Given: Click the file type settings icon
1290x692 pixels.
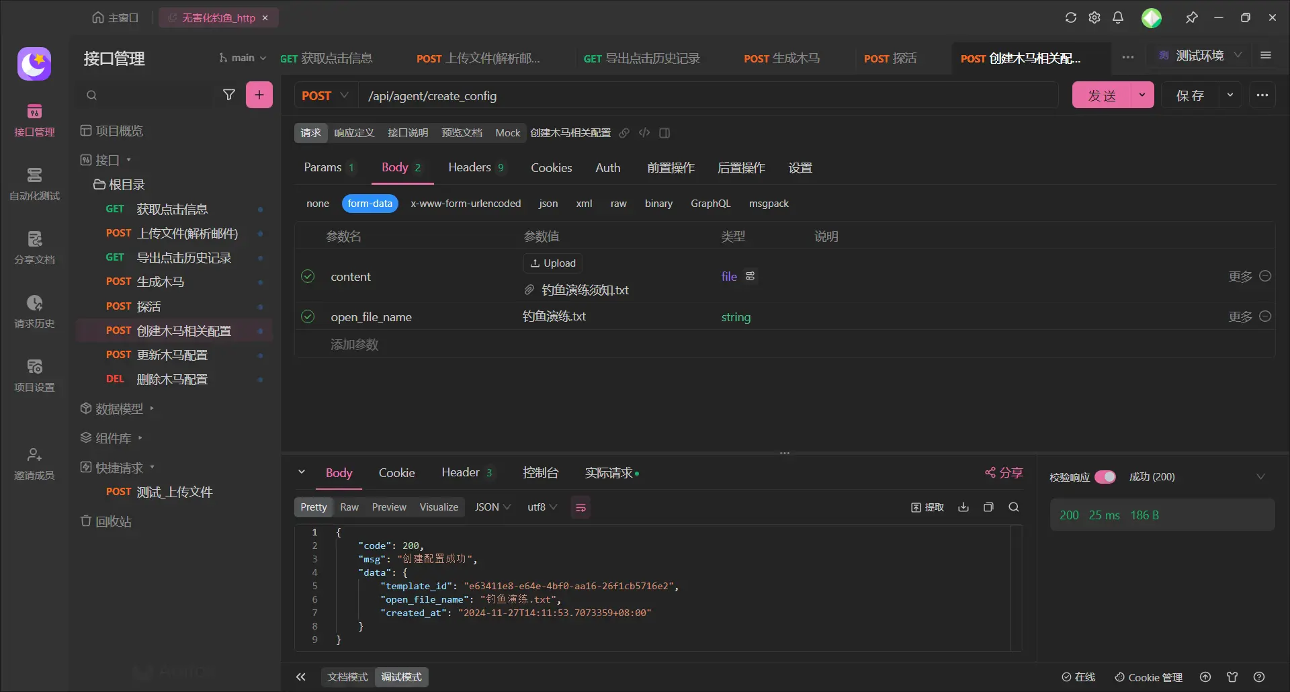Looking at the screenshot, I should [750, 276].
